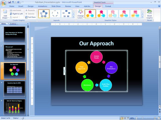Click the Reset Graphic icon

click(149, 12)
